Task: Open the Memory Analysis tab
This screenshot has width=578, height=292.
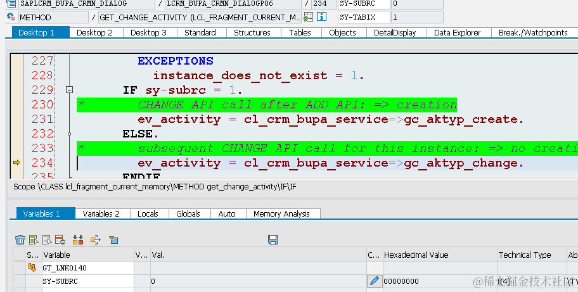Action: pyautogui.click(x=281, y=213)
